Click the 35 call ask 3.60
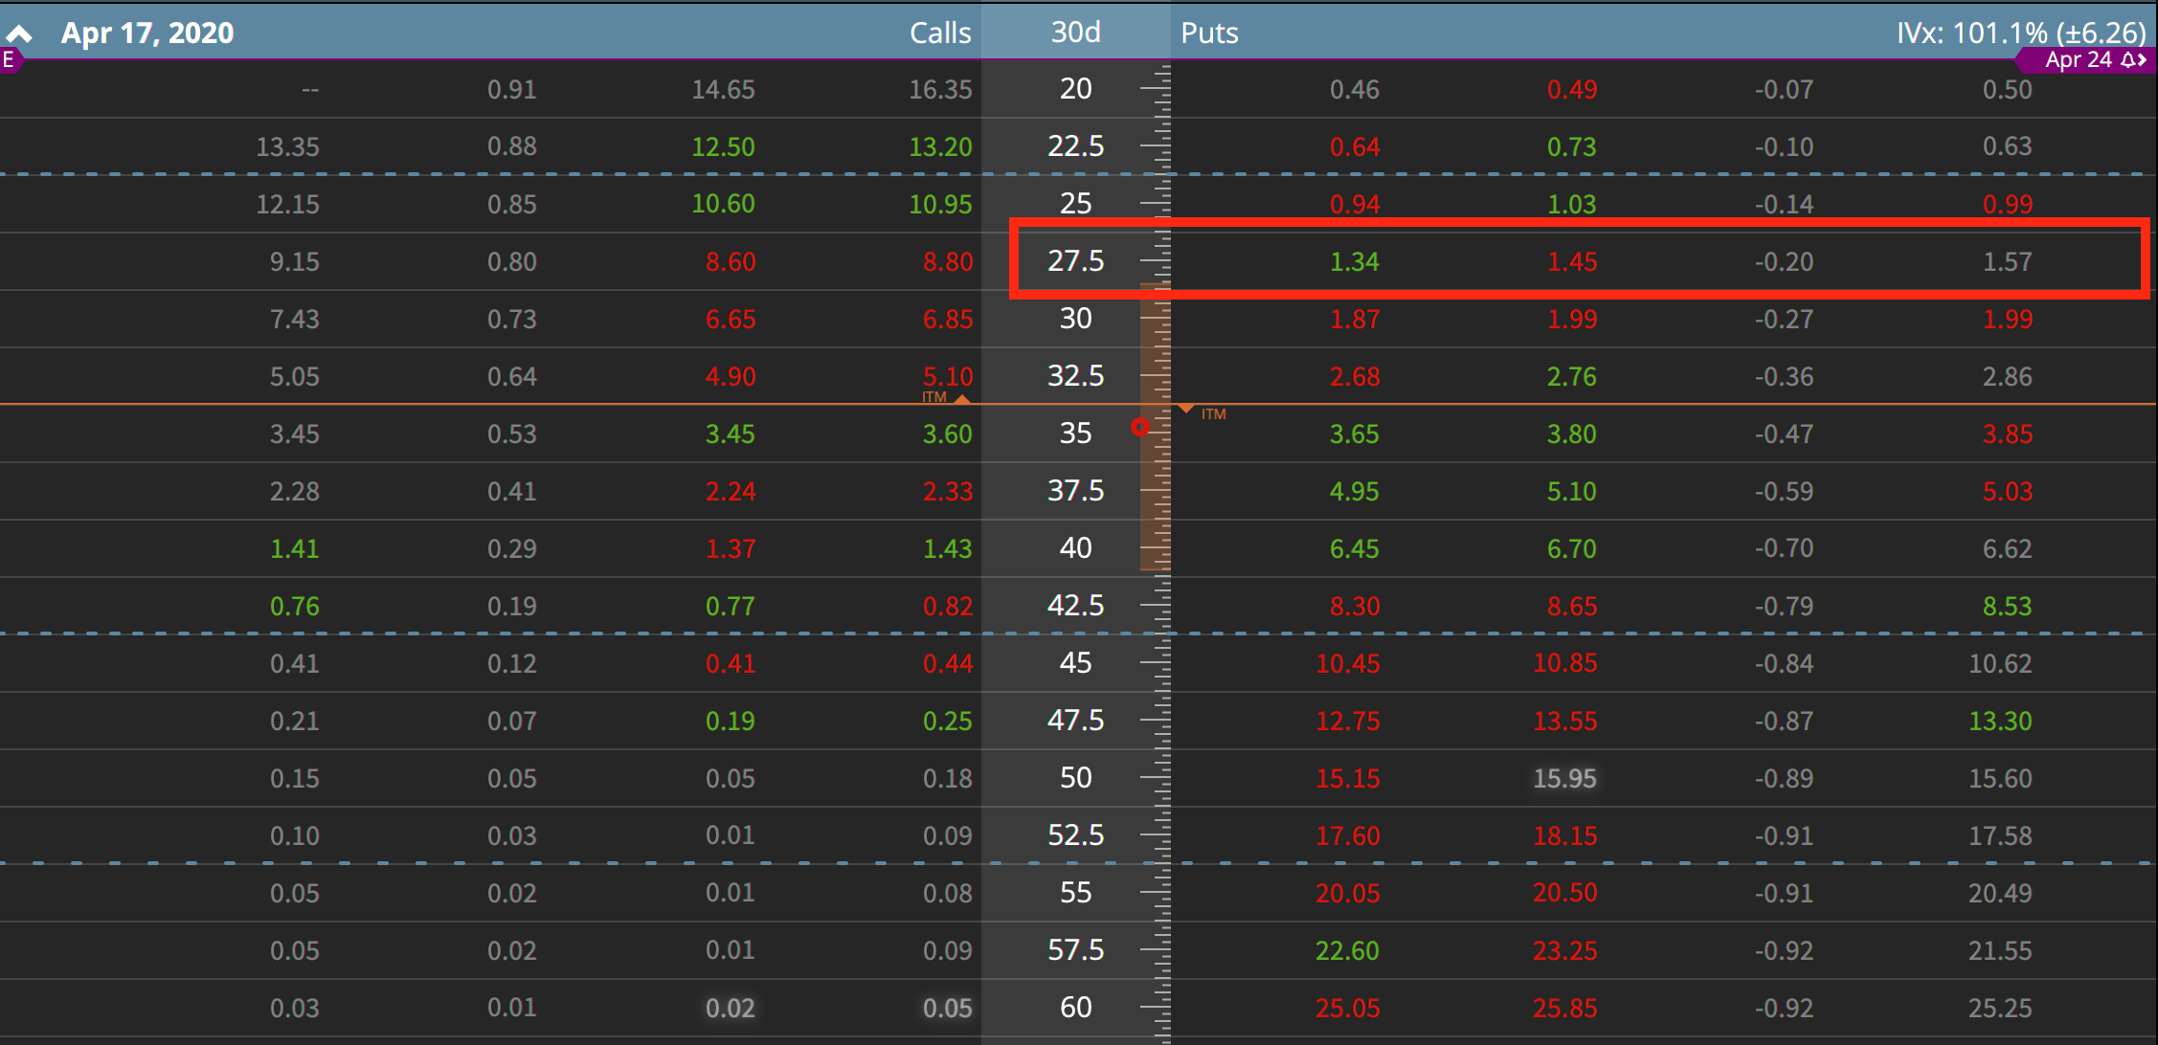This screenshot has height=1045, width=2158. [x=947, y=434]
